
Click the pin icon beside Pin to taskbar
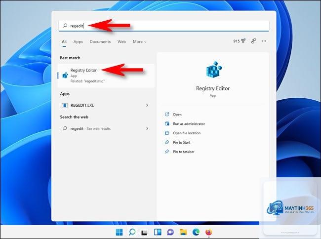[x=167, y=152]
